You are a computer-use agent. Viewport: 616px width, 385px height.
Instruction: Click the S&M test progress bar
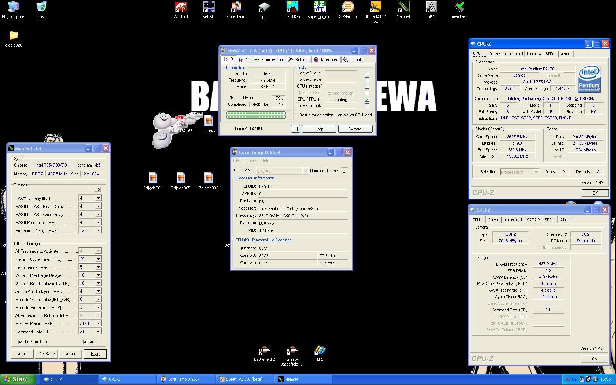[256, 115]
